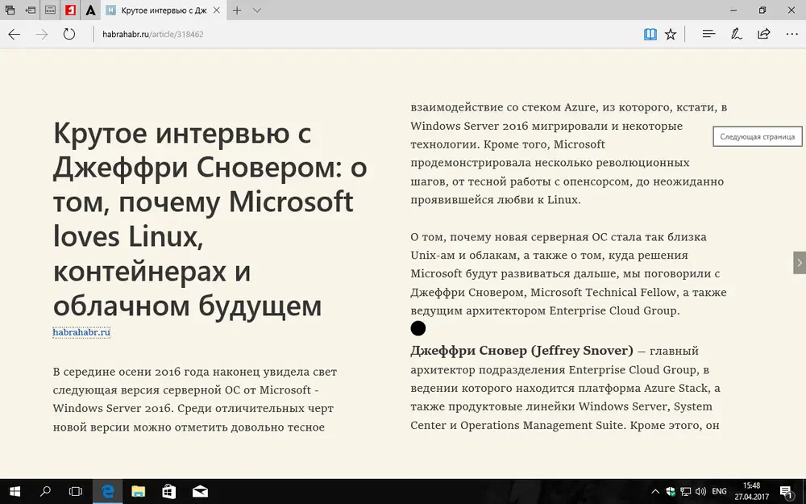
Task: Follow the habrahabr.ru source link
Action: coord(81,331)
